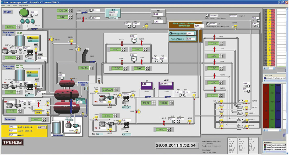Image resolution: width=289 pixels, height=155 pixels.
Task: Select valve КШП7 above pump НЦ4
Action: point(96,118)
